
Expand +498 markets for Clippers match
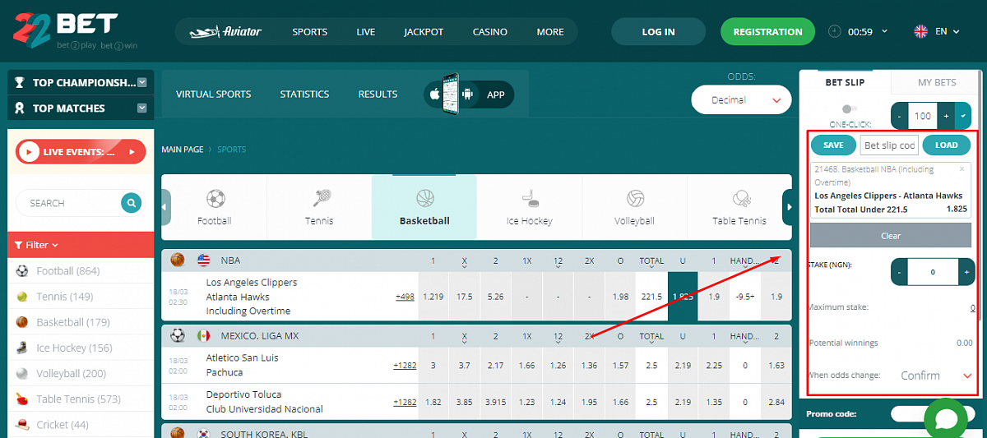pos(405,297)
